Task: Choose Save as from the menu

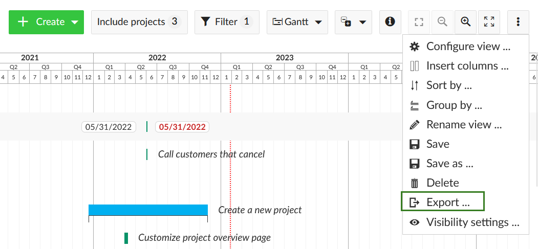Action: pyautogui.click(x=449, y=164)
